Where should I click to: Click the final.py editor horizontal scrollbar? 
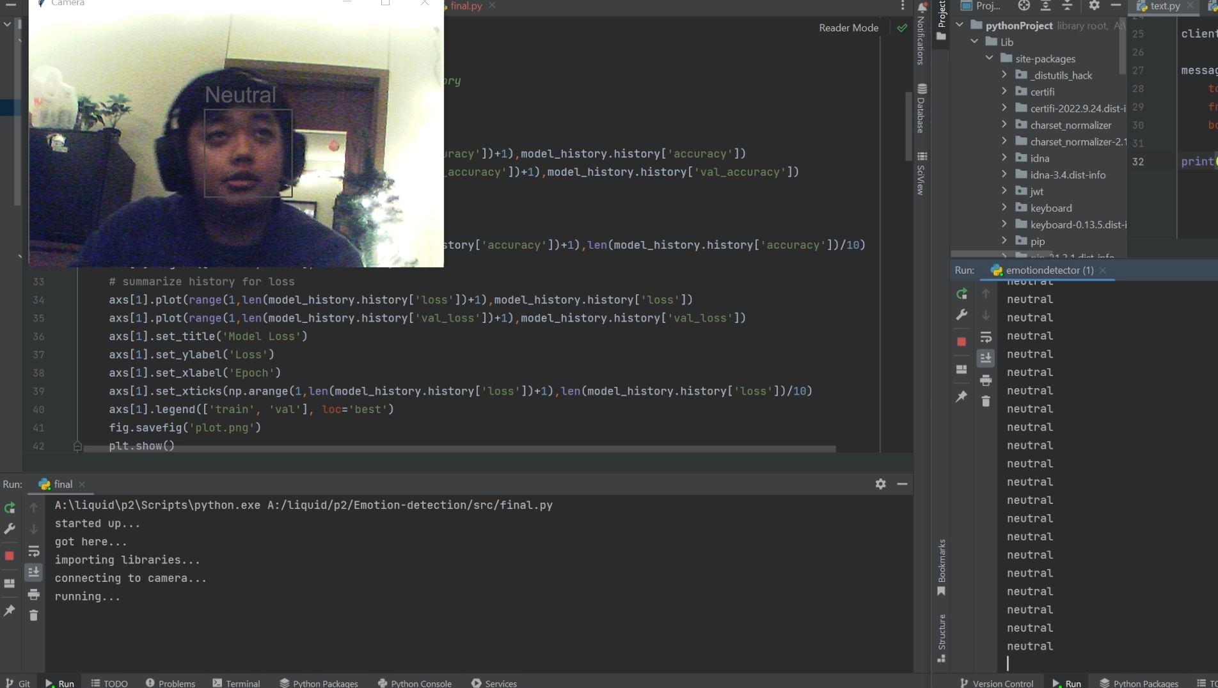(459, 449)
